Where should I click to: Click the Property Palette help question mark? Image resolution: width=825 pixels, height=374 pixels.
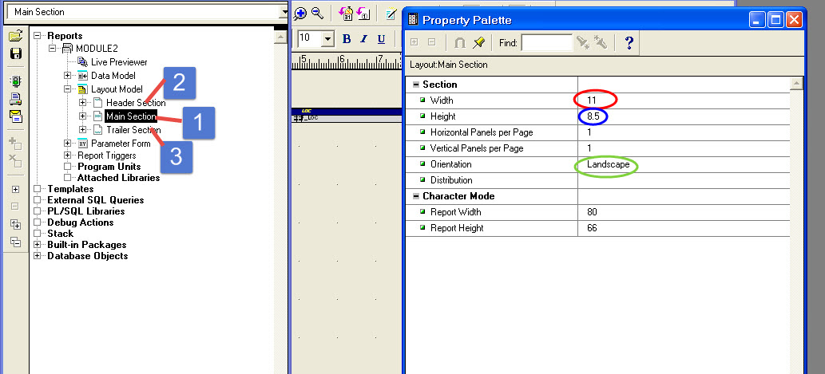629,42
